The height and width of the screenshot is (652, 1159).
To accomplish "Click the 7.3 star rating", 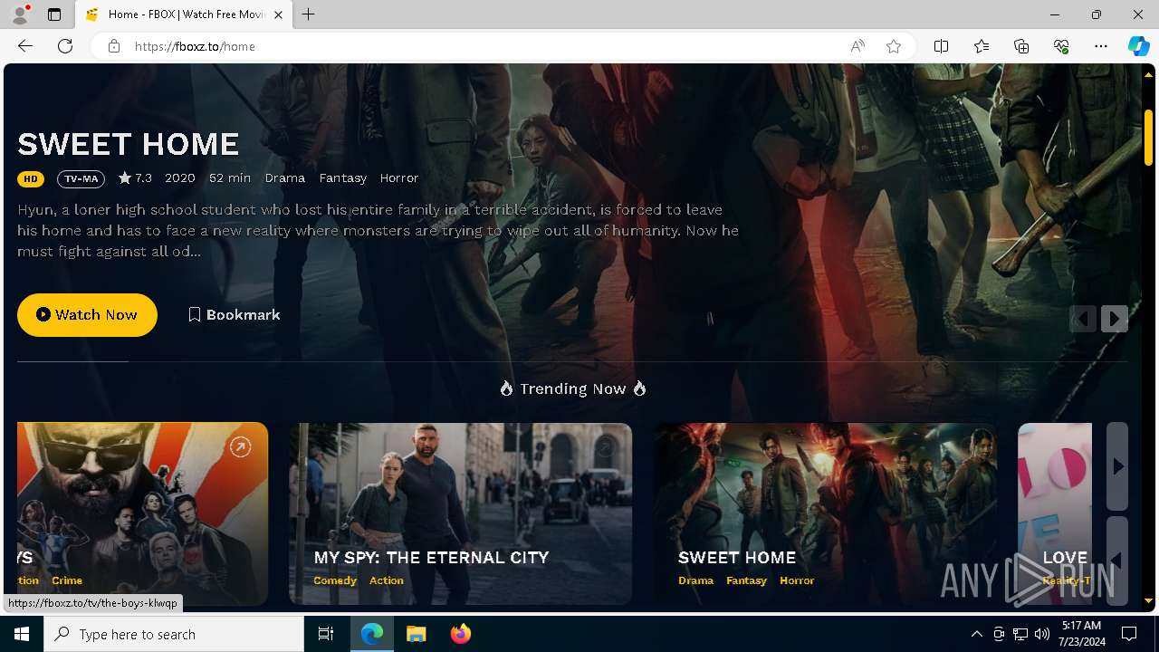I will (x=135, y=178).
